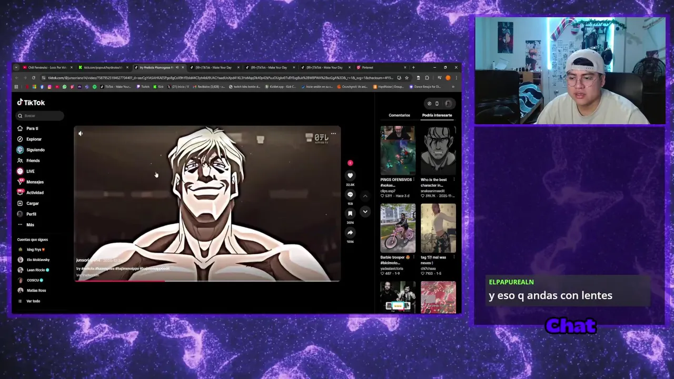Open the 'tag 17/ mal was neues' thumbnail
The width and height of the screenshot is (674, 379).
[438, 228]
